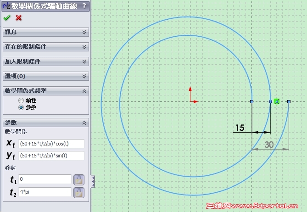Viewport: 307px width, 212px height.
Task: Click the green coincident relation marker
Action: pos(277,101)
